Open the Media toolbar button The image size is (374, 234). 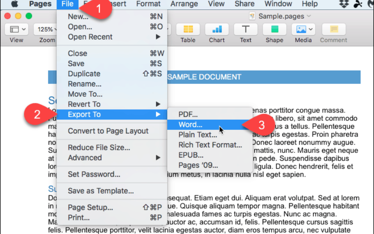click(x=303, y=29)
